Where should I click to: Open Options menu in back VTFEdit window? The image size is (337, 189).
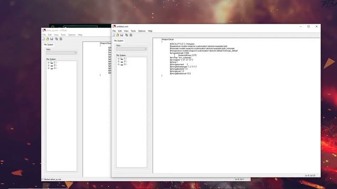(72, 35)
